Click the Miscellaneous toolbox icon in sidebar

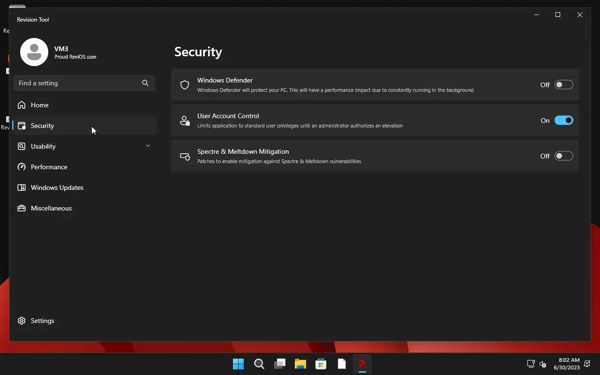(x=22, y=208)
